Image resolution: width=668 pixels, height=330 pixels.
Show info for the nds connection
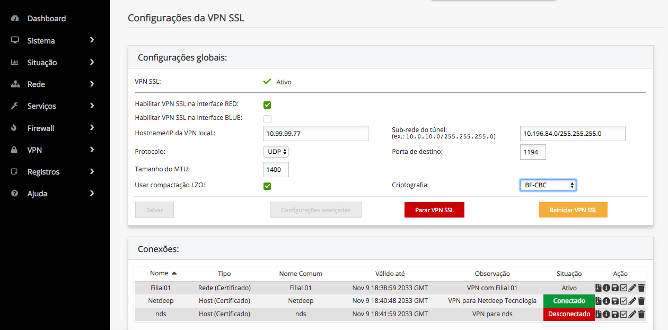[x=607, y=315]
